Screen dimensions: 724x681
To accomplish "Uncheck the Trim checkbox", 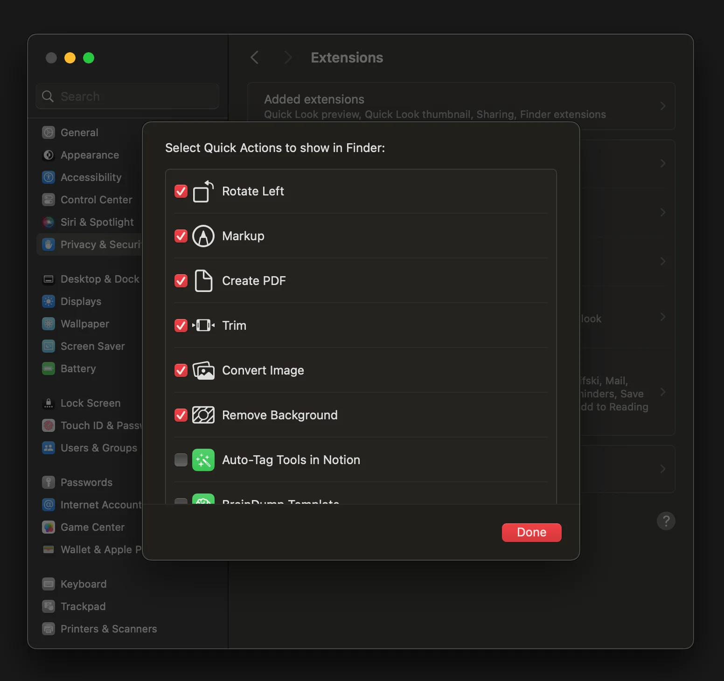I will tap(181, 326).
